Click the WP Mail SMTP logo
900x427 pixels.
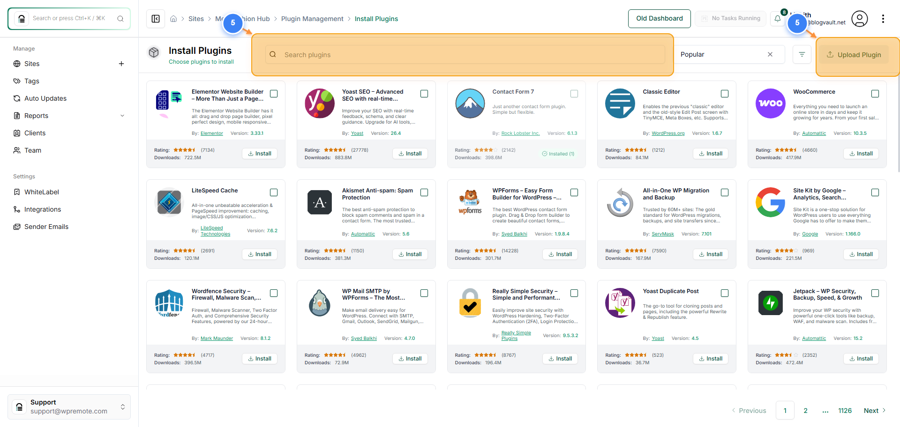(320, 303)
